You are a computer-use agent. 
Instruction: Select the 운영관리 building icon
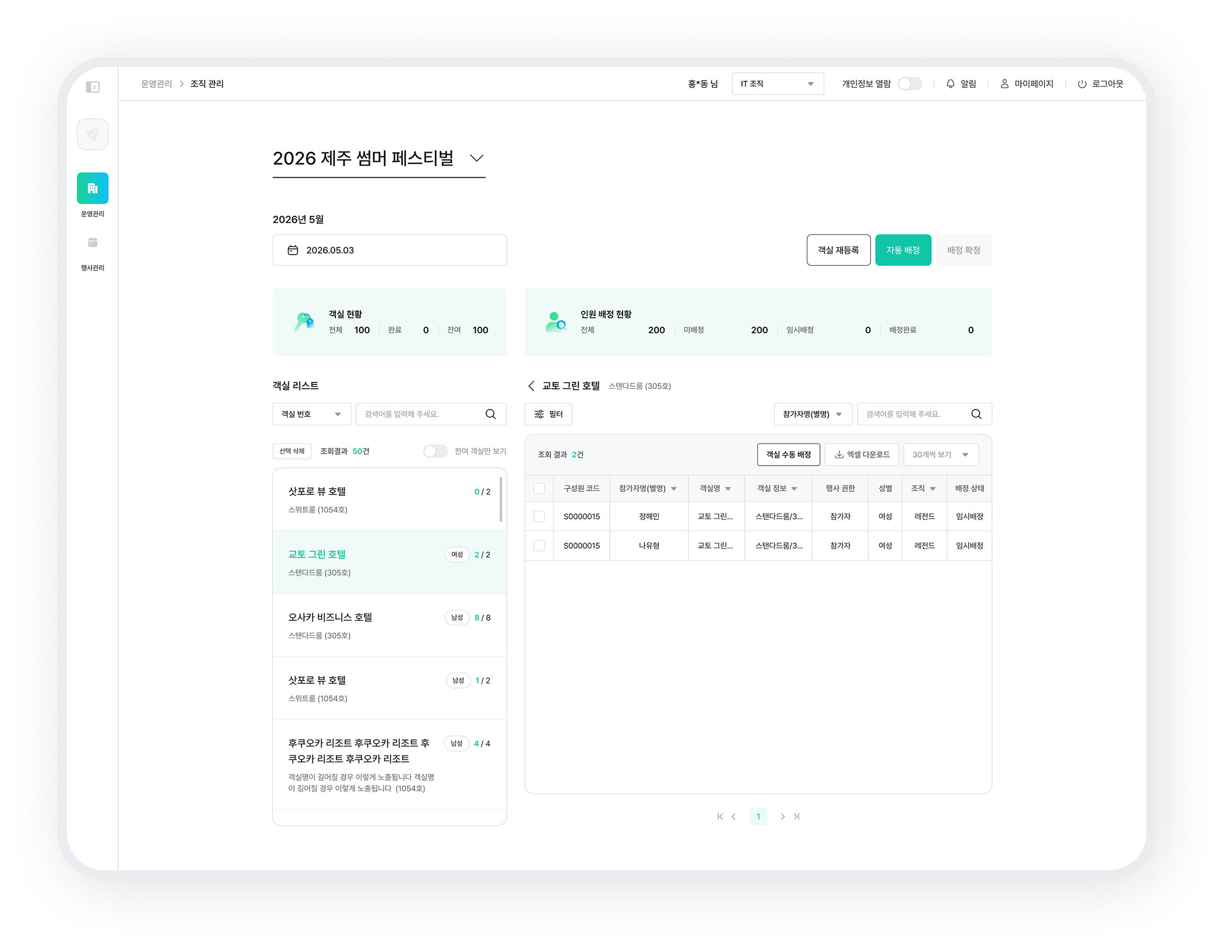click(93, 188)
